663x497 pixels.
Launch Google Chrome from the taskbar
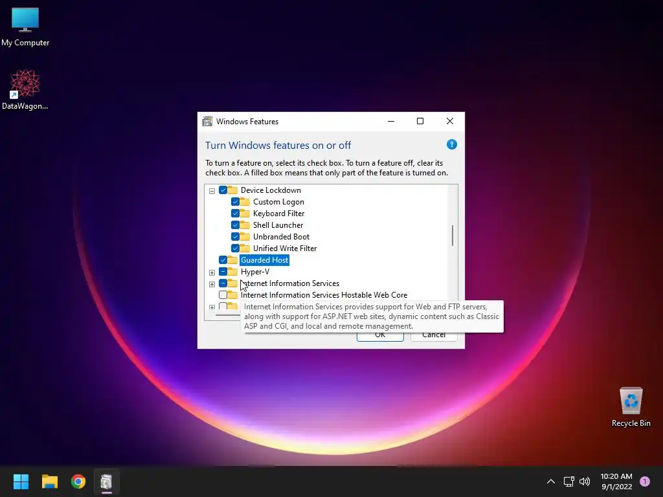pyautogui.click(x=78, y=481)
